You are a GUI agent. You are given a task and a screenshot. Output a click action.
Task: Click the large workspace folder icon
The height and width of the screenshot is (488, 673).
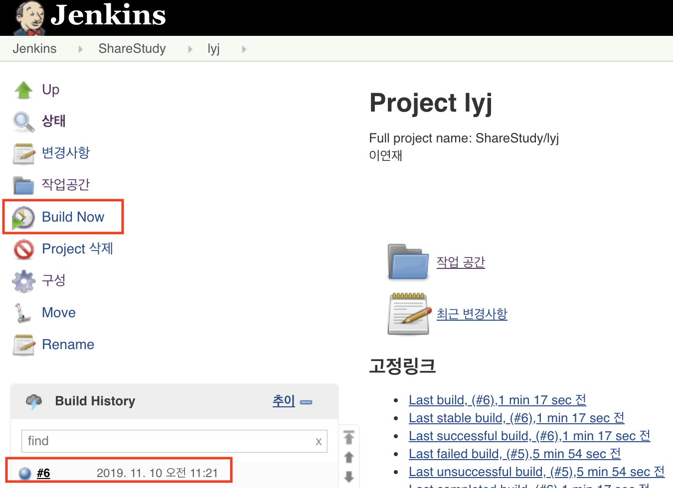[408, 262]
